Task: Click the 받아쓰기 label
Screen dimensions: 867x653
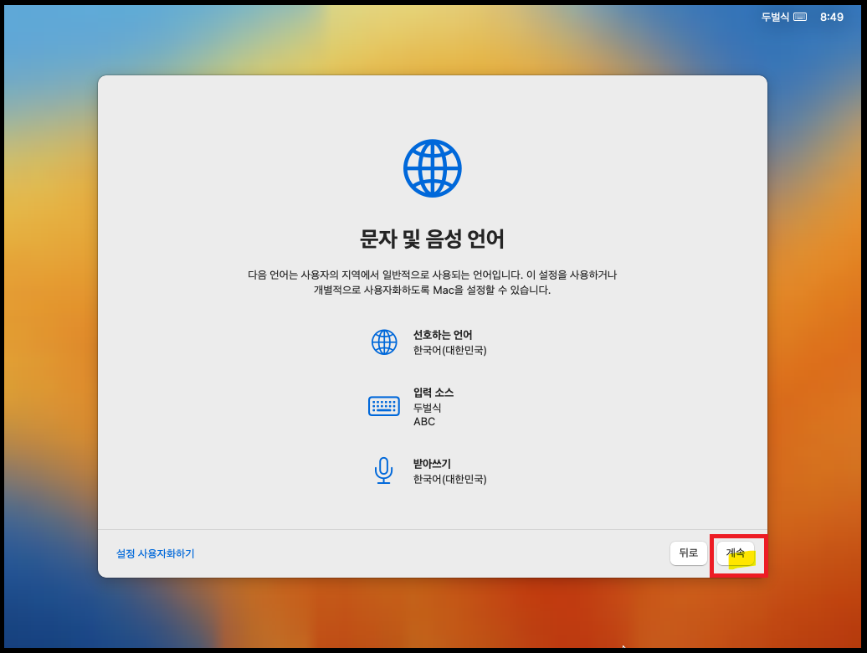Action: click(x=433, y=464)
